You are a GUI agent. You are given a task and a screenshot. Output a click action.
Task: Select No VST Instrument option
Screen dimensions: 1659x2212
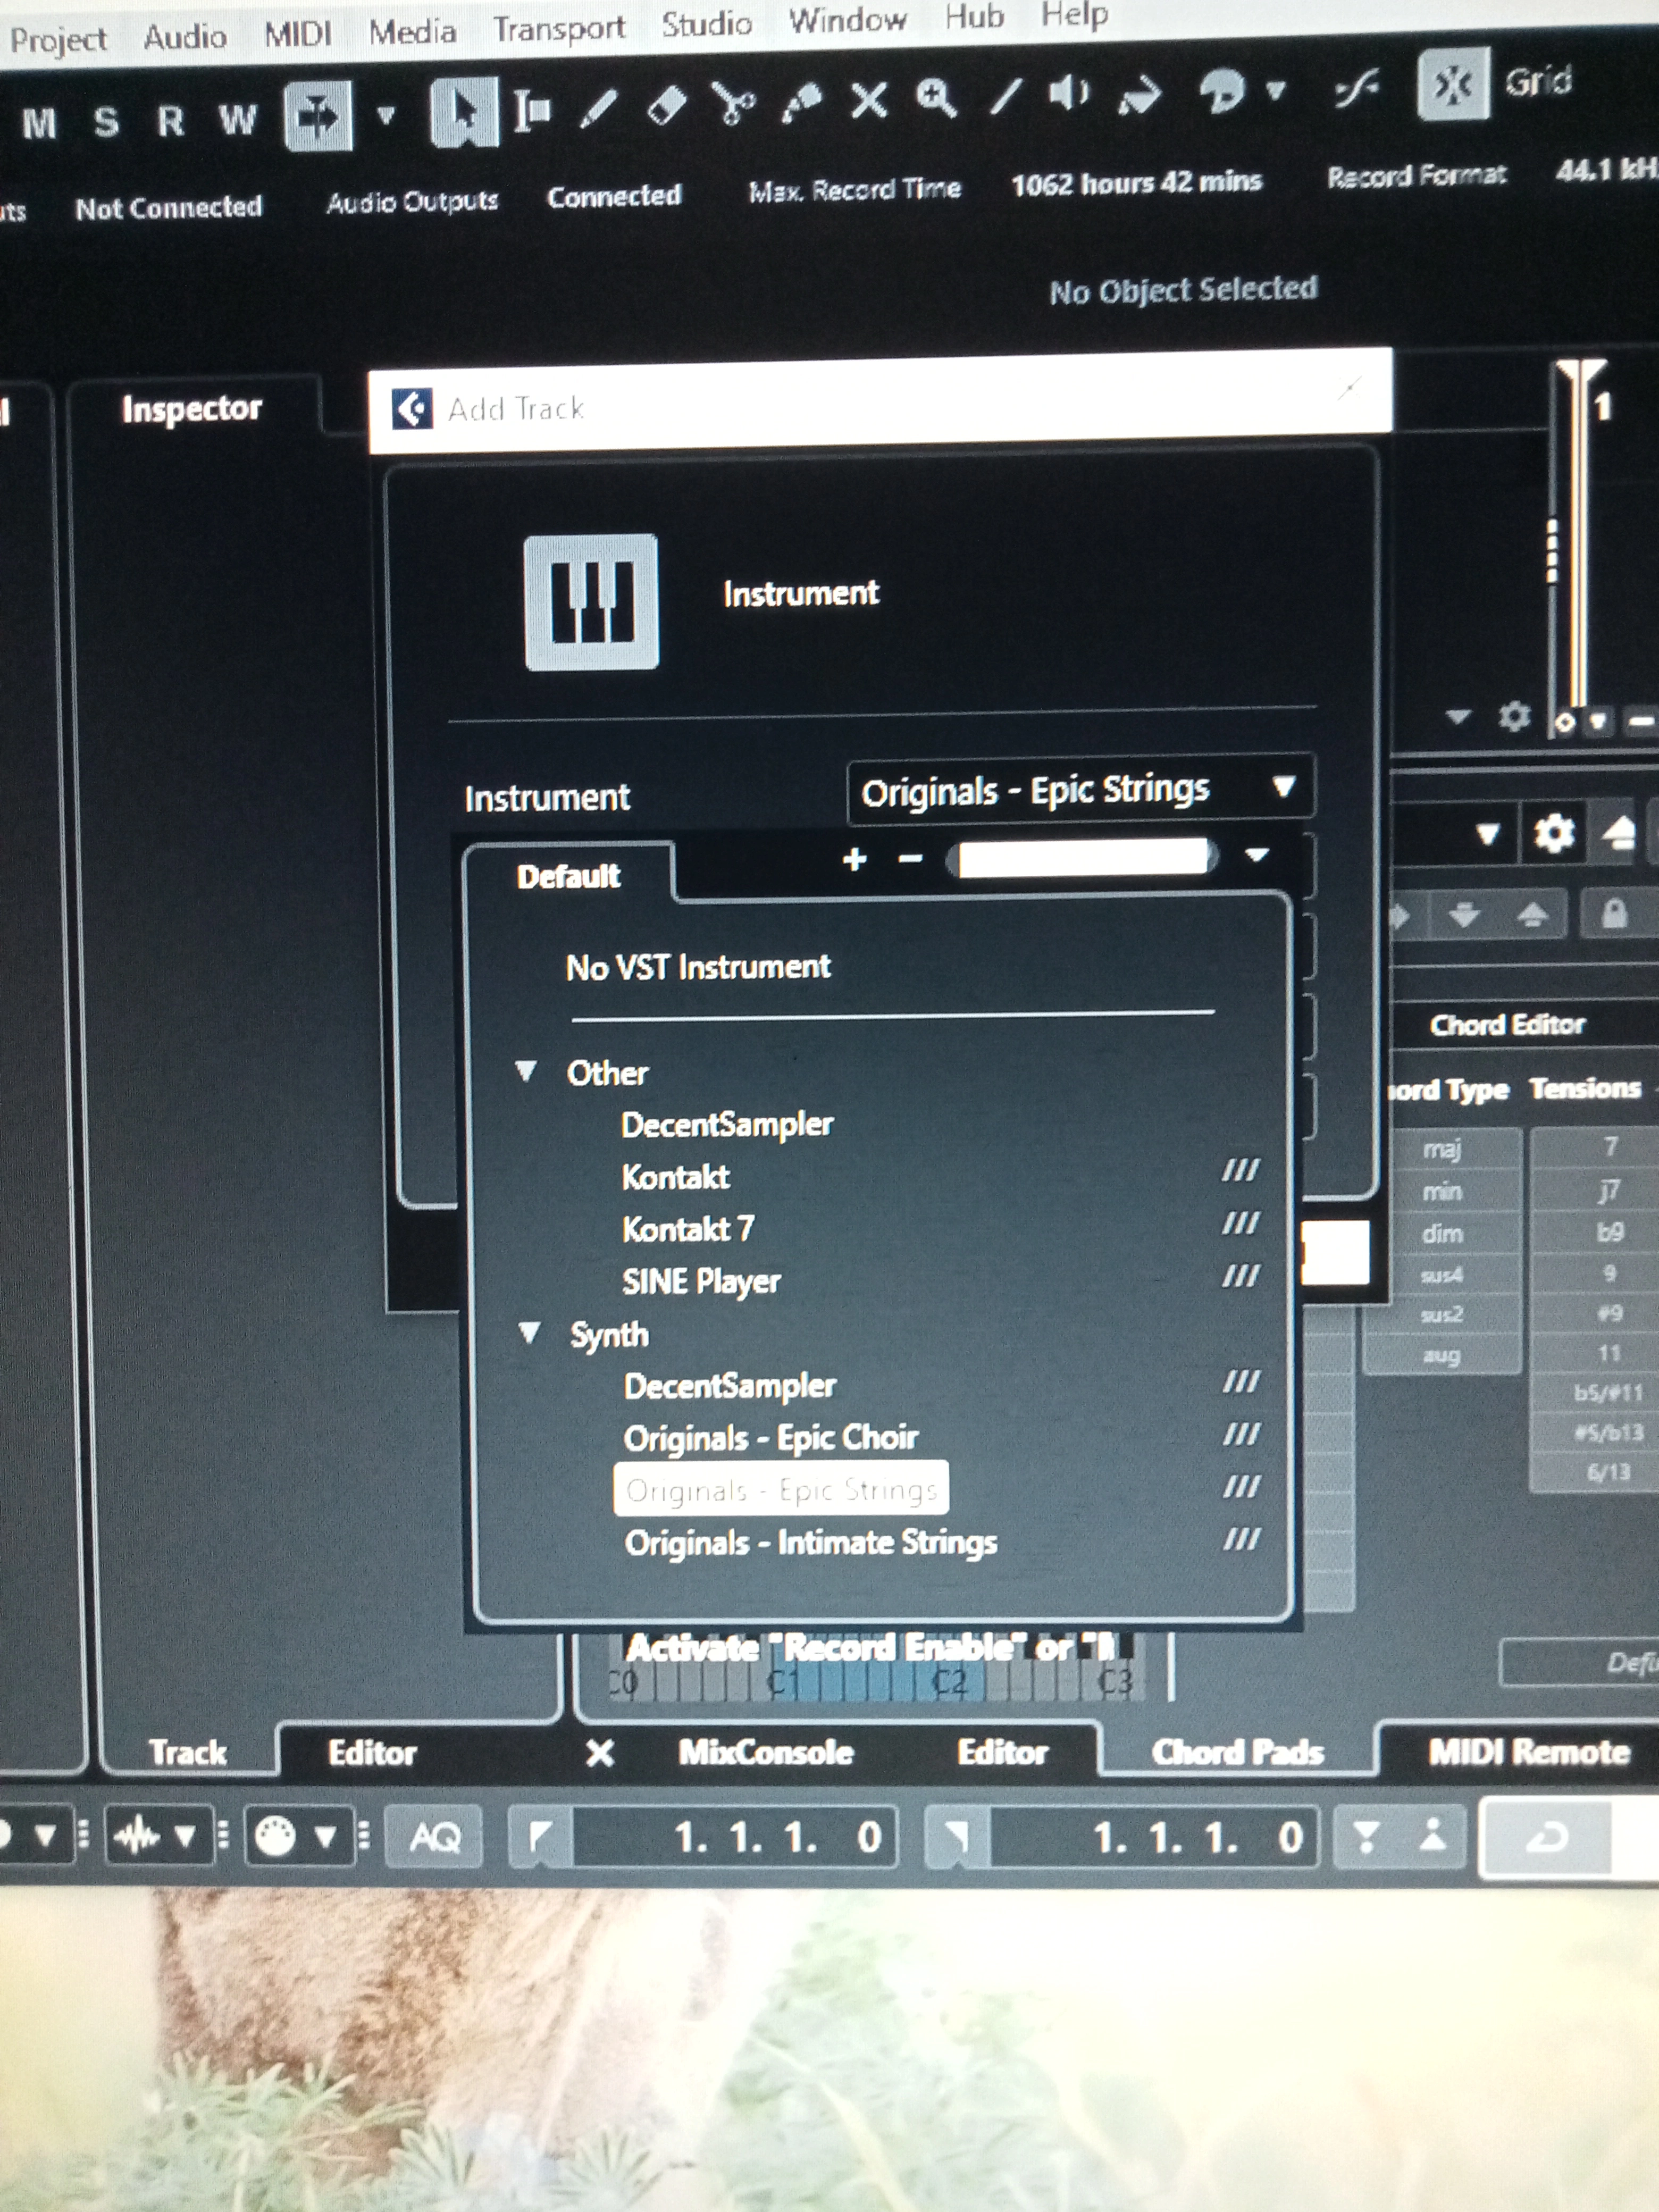click(698, 967)
